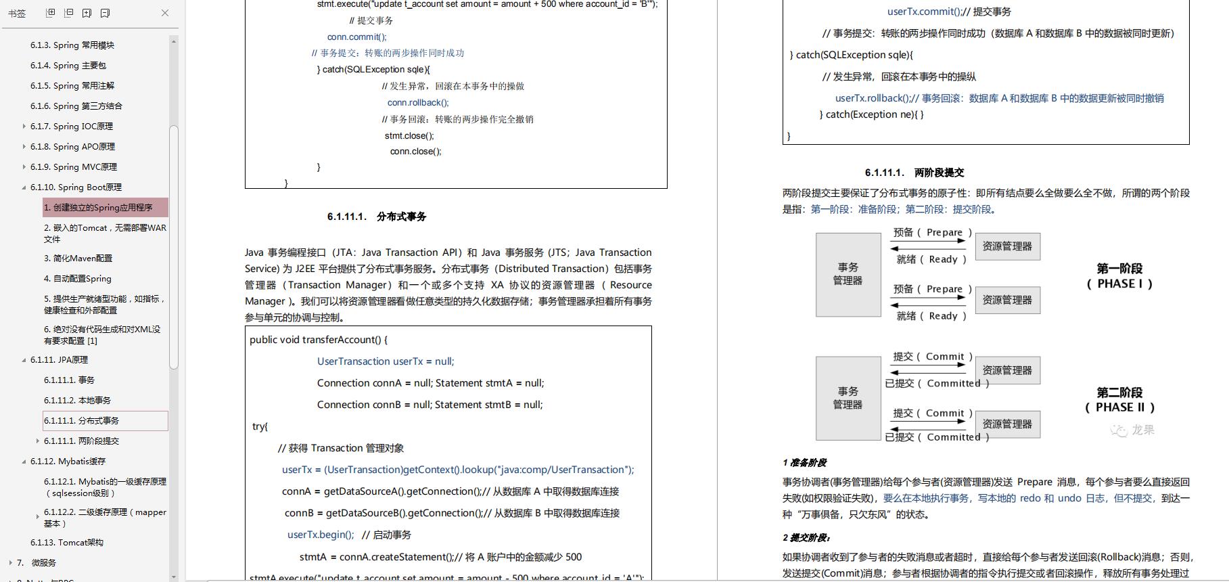Select bookmark 6.1.9. Spring MVC原理
The image size is (1229, 582).
click(74, 166)
